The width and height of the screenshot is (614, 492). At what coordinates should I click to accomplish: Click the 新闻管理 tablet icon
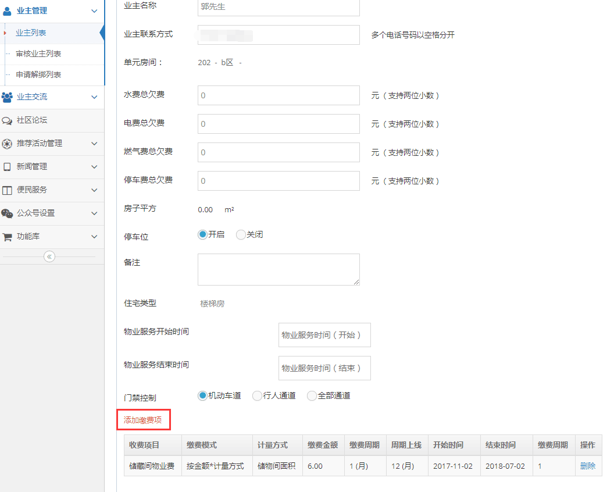click(6, 167)
